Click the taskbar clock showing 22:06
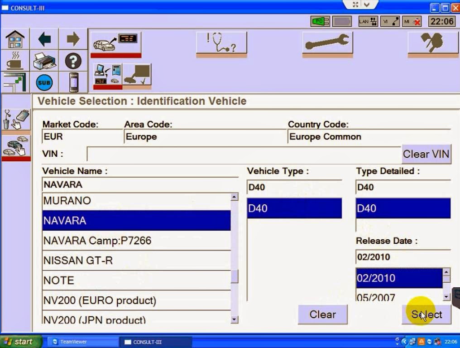Screen dimensions: 460x348 point(451,342)
